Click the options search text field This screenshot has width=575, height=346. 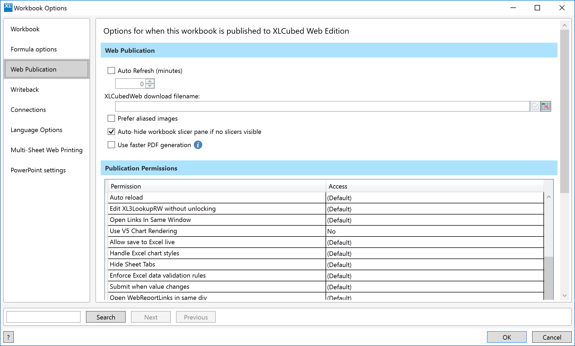[43, 317]
